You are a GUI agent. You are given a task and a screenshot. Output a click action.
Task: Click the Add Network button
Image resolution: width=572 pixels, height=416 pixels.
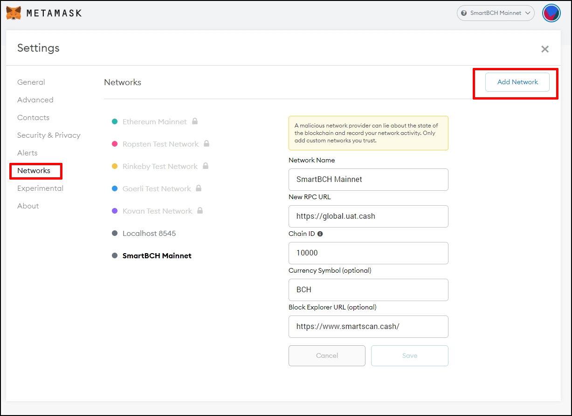517,82
